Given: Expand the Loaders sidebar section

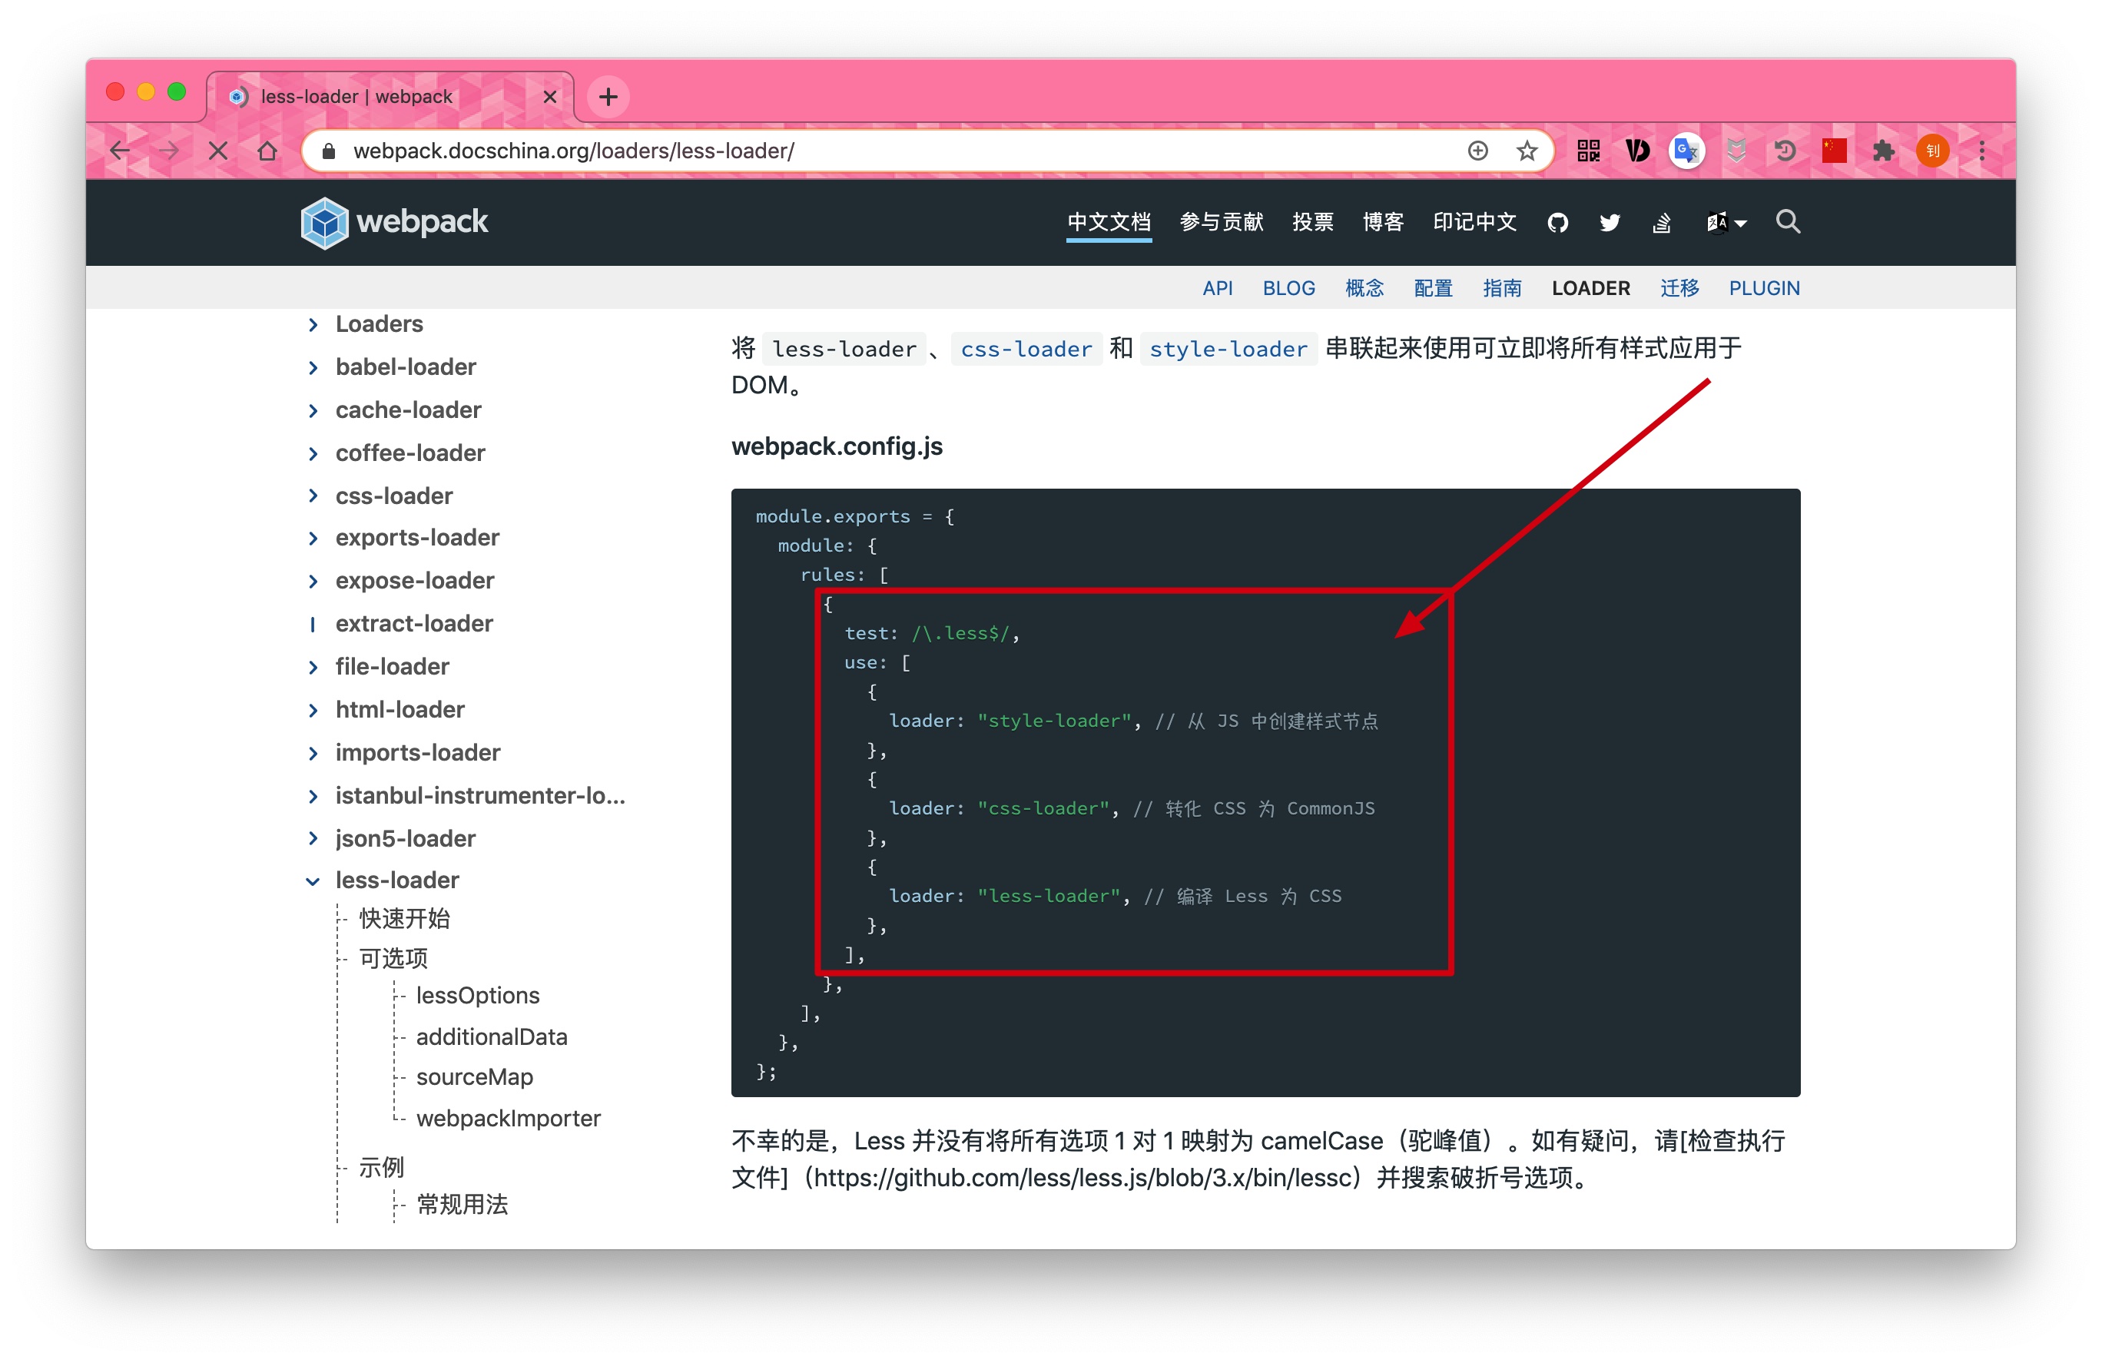Looking at the screenshot, I should pos(313,325).
